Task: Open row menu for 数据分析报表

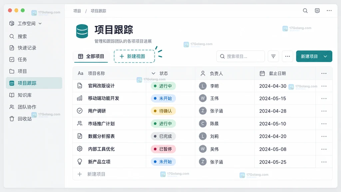Action: [x=324, y=136]
